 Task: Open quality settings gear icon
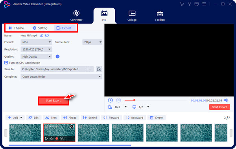click(57, 56)
